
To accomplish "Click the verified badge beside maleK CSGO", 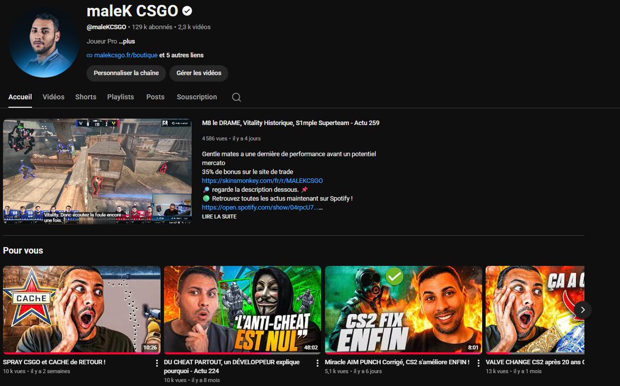I will tap(187, 10).
